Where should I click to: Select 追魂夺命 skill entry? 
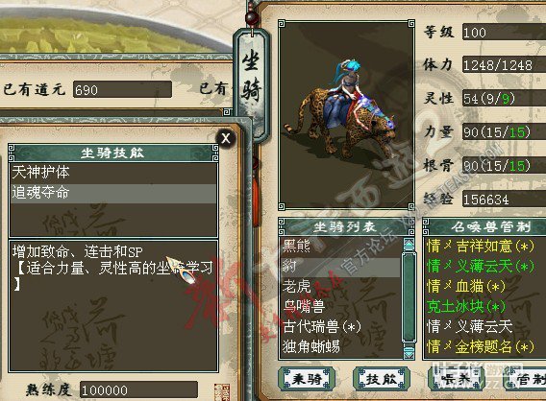[113, 193]
